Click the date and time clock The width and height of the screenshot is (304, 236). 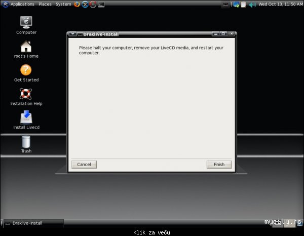tap(281, 4)
